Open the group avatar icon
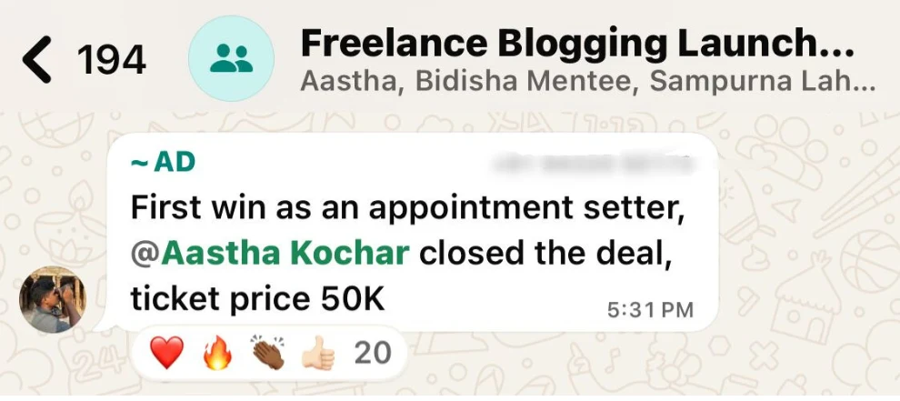 231,58
